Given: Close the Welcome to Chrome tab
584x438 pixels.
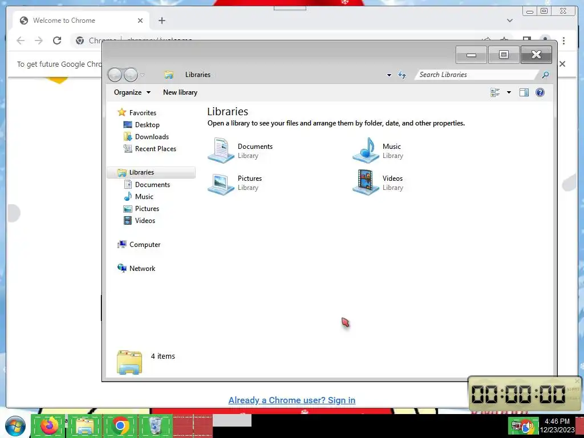Looking at the screenshot, I should click(x=140, y=21).
